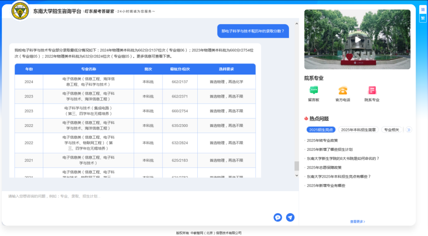Viewport: 428px width, 236px height.
Task: Open 2025年志愿保障政策 question
Action: point(324,167)
